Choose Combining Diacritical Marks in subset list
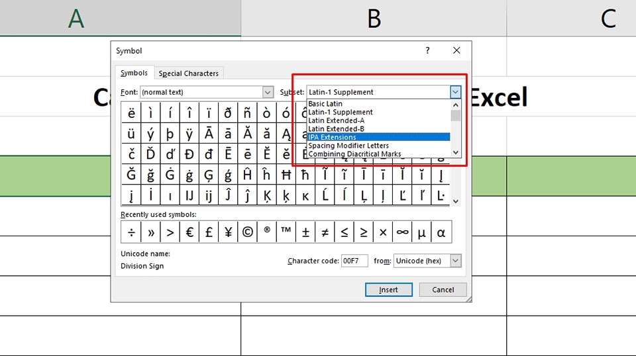 [378, 154]
